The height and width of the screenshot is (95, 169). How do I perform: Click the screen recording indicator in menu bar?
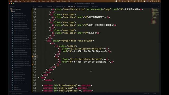116,1
